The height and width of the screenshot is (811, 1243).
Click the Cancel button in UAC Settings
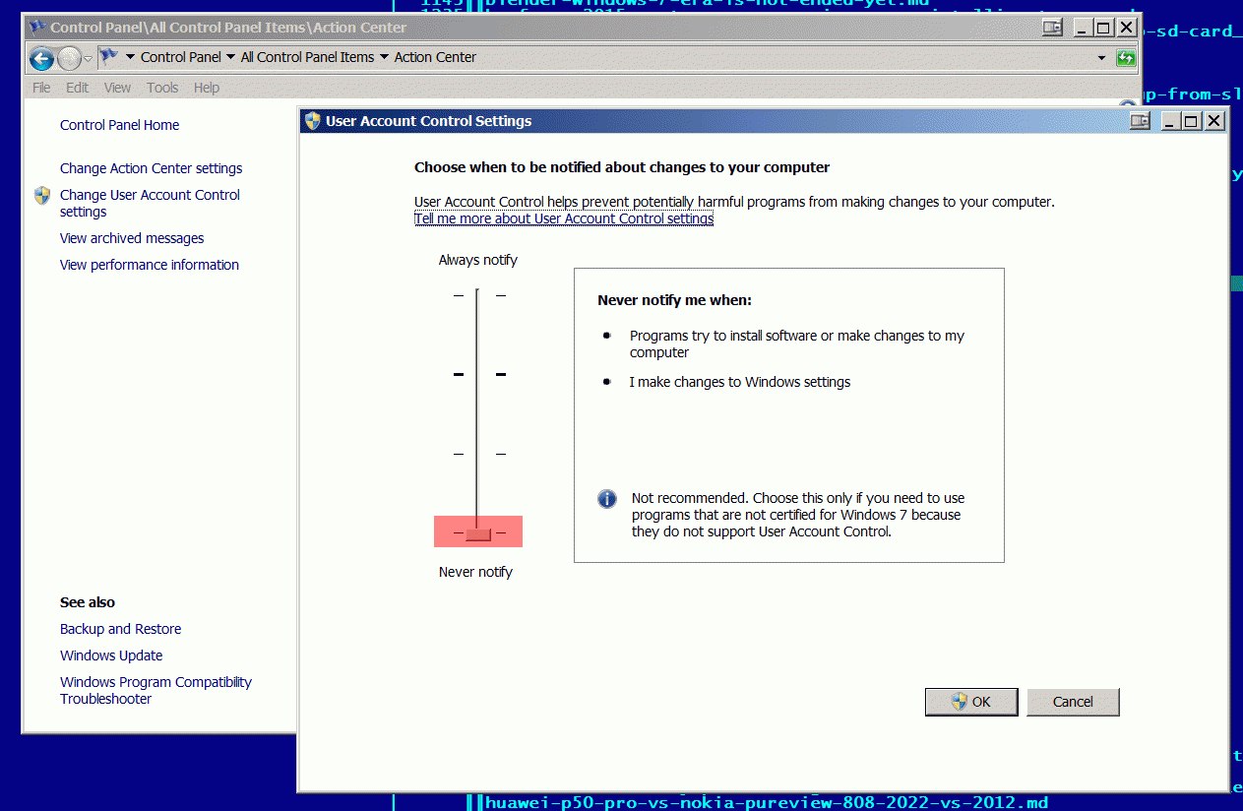click(x=1073, y=702)
